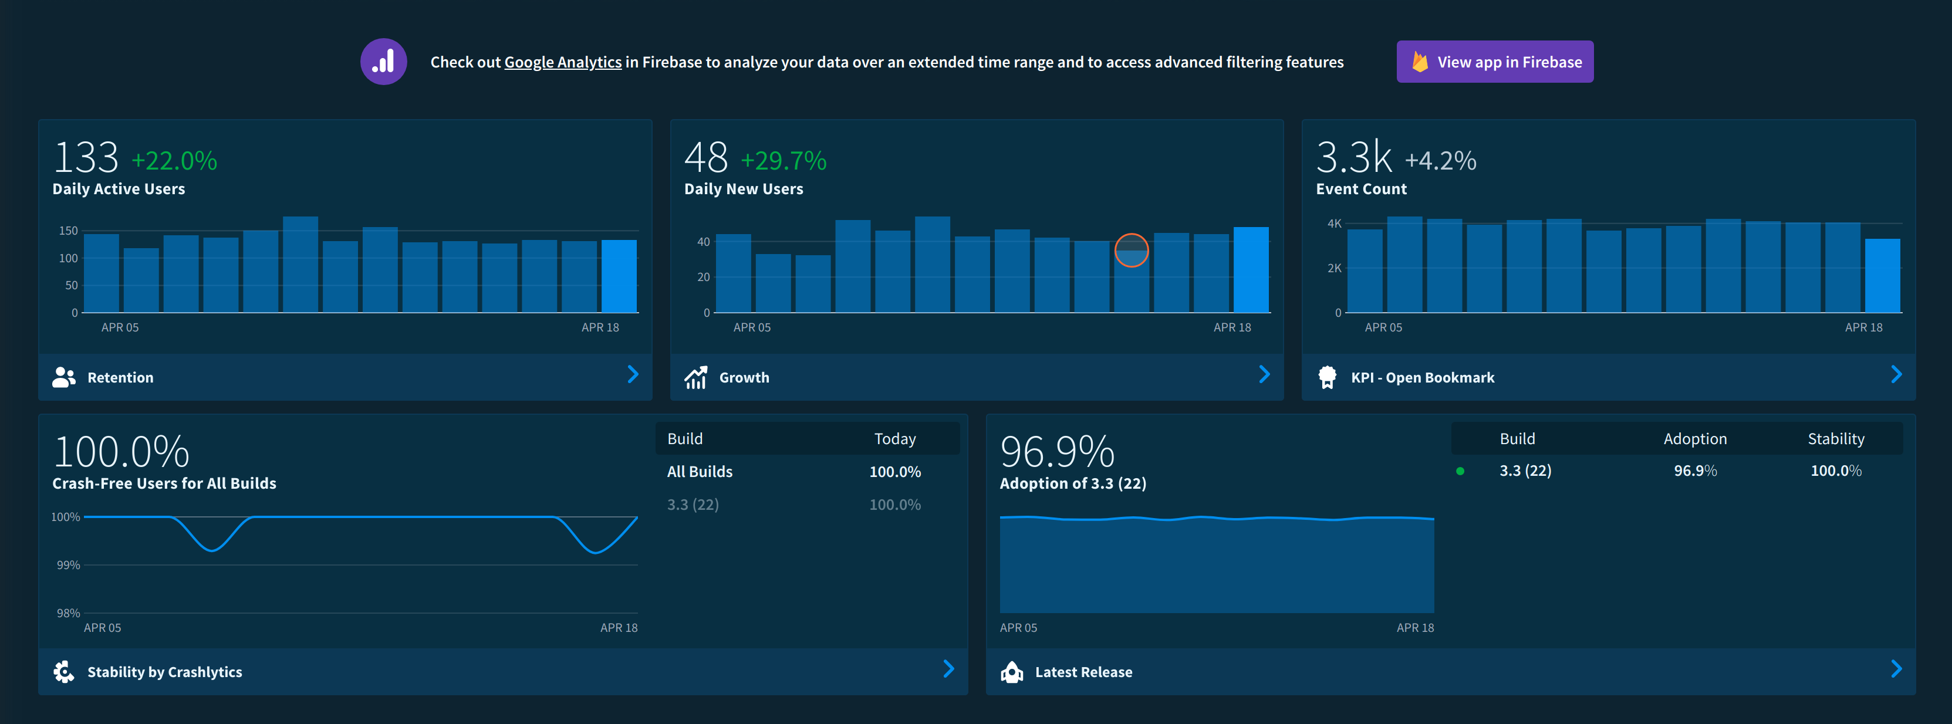
Task: Click the purple Google Analytics icon
Action: (383, 62)
